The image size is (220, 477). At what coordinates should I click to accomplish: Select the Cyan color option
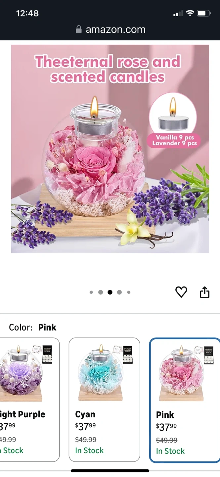tap(104, 399)
